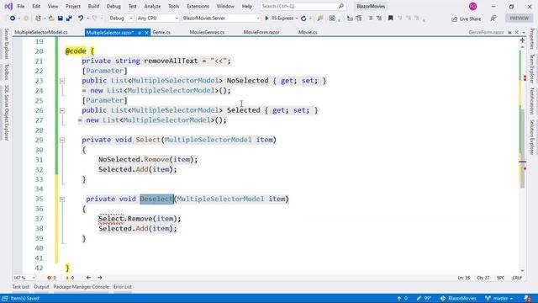
Task: Click the PREVIEW button
Action: click(x=519, y=19)
